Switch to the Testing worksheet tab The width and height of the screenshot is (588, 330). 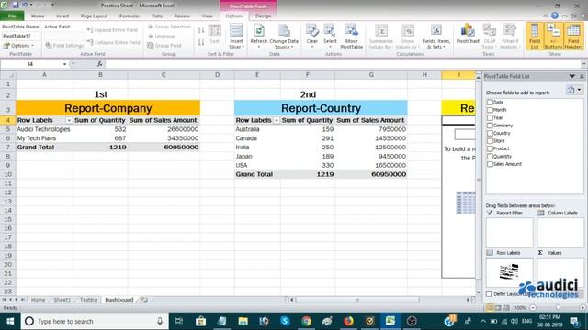(x=88, y=300)
